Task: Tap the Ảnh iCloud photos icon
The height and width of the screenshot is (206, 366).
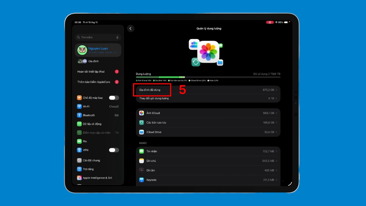Action: [142, 113]
